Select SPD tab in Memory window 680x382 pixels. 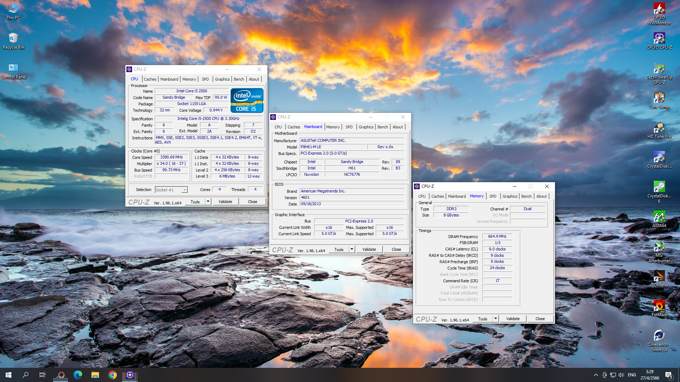[493, 196]
